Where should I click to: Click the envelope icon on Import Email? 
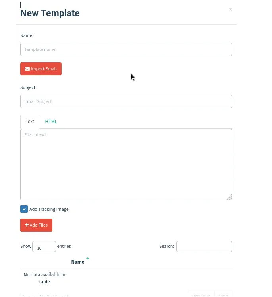pos(27,69)
